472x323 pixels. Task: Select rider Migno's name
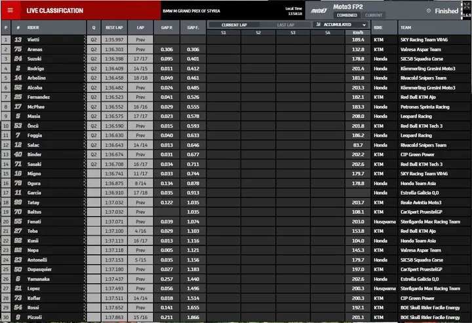click(x=34, y=173)
